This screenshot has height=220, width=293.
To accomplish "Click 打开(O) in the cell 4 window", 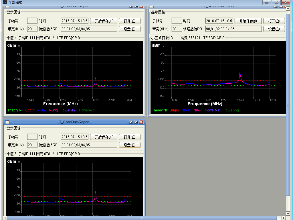I will (x=130, y=21).
